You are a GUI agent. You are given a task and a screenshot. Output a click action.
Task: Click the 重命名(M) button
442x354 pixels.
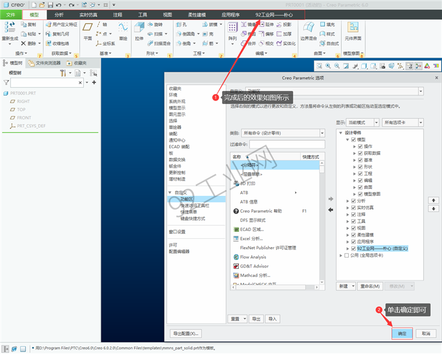click(370, 286)
